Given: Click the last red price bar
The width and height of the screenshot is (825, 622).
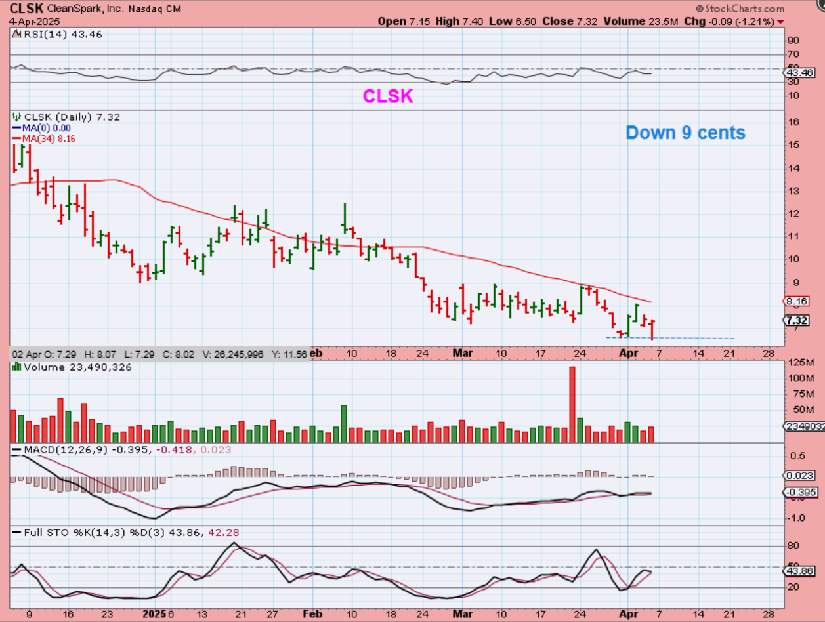Looking at the screenshot, I should pyautogui.click(x=652, y=329).
